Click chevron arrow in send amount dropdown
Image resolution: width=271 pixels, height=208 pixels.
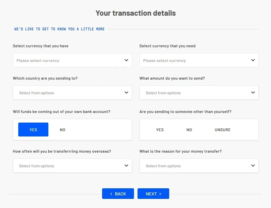pos(253,93)
